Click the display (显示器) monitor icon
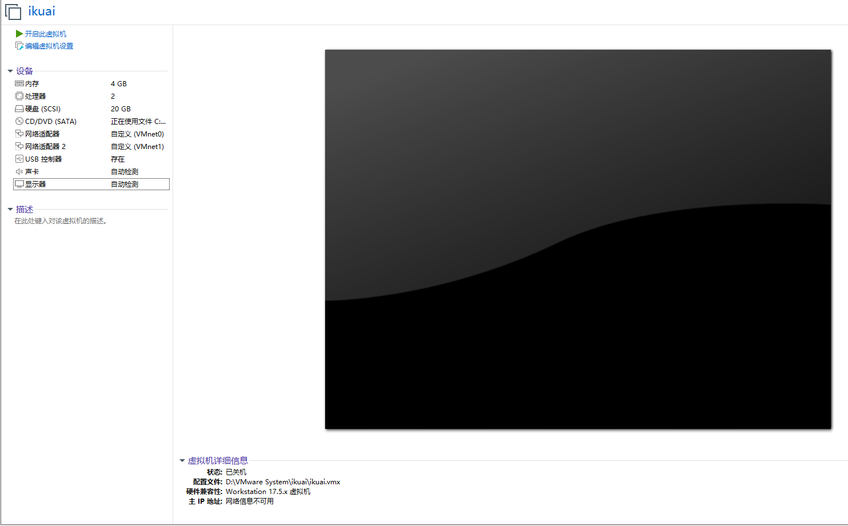This screenshot has width=848, height=526. point(19,184)
